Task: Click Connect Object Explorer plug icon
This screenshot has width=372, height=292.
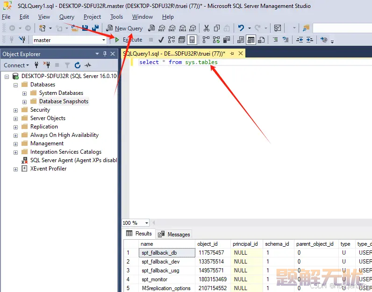Action: 36,65
